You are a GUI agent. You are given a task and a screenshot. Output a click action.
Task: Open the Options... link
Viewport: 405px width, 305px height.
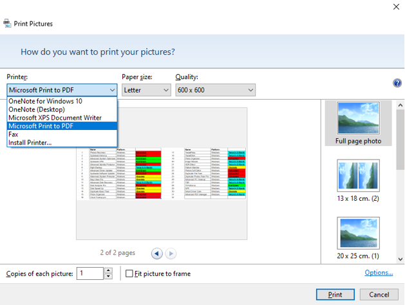pyautogui.click(x=379, y=272)
